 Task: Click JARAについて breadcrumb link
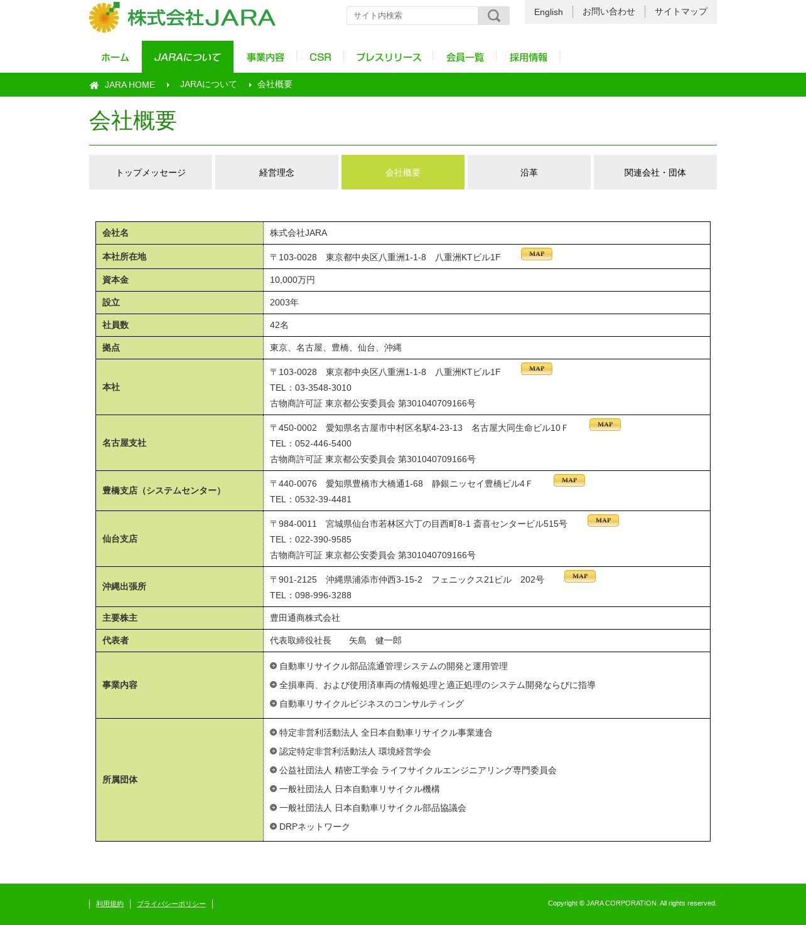(x=208, y=85)
